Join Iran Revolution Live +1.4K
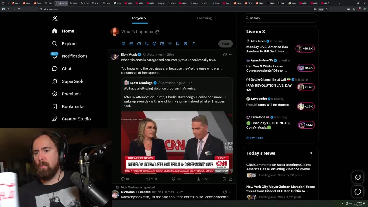Screen dimensions: 368x207 (x=306, y=87)
